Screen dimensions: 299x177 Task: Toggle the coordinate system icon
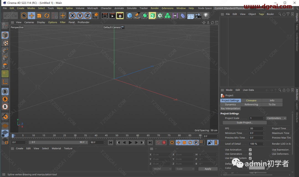pyautogui.click(x=95, y=15)
